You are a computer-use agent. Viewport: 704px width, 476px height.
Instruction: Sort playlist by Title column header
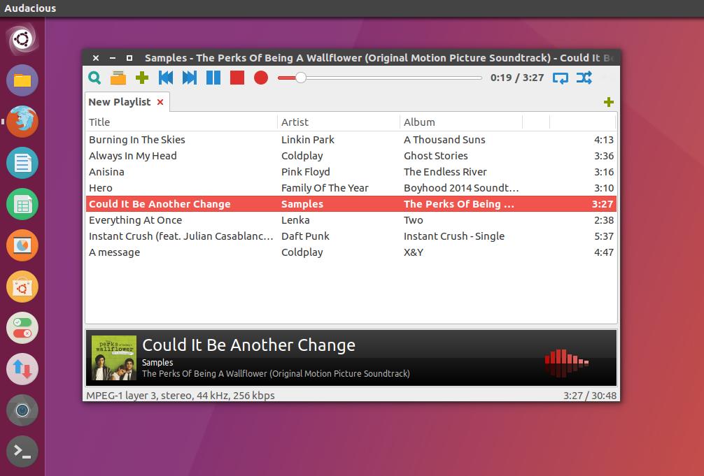pos(99,122)
